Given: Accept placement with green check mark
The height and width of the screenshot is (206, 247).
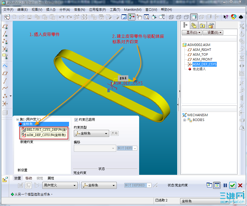Looking at the screenshot, I should pyautogui.click(x=232, y=185).
